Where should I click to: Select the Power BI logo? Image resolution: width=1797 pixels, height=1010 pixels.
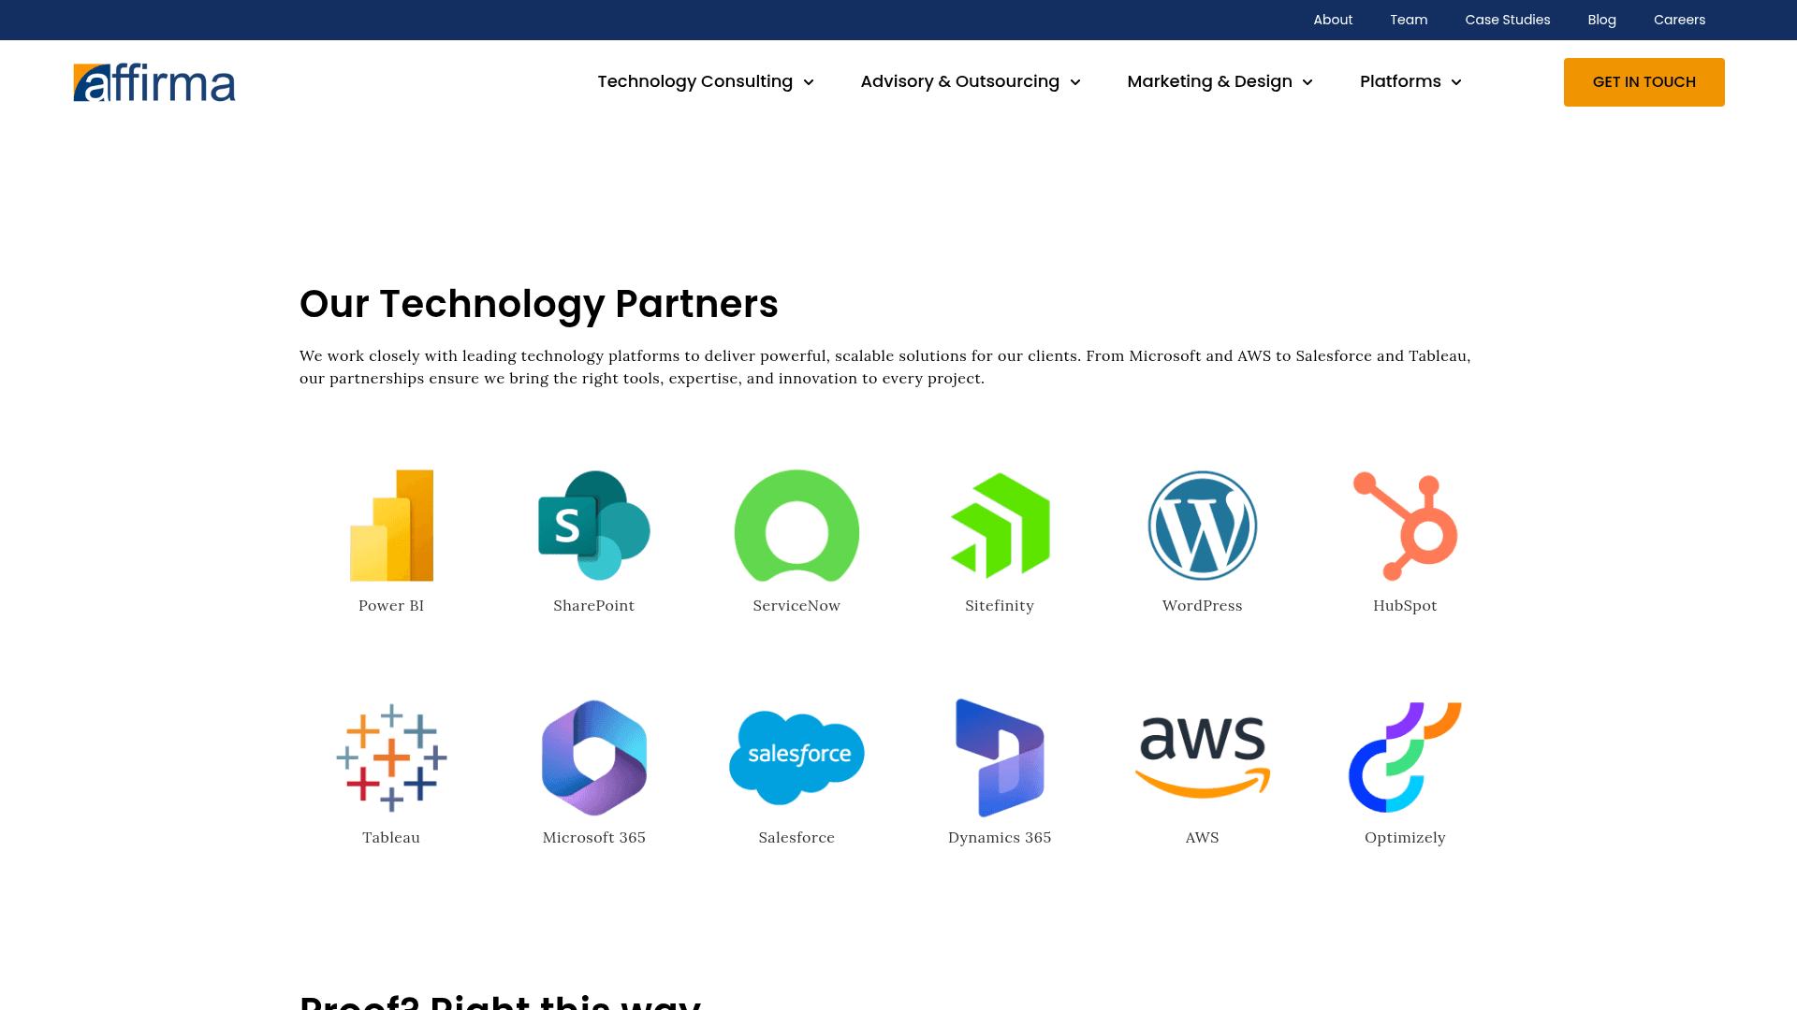point(391,526)
